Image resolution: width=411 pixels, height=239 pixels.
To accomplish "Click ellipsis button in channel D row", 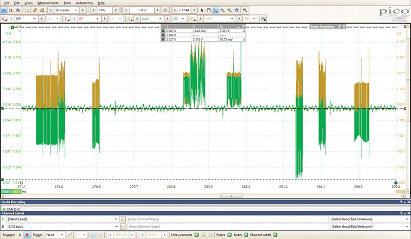I will pyautogui.click(x=122, y=227).
